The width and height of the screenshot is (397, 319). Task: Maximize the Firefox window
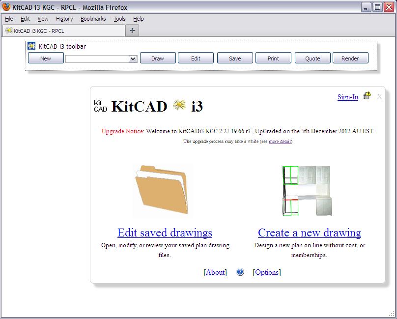[377, 7]
